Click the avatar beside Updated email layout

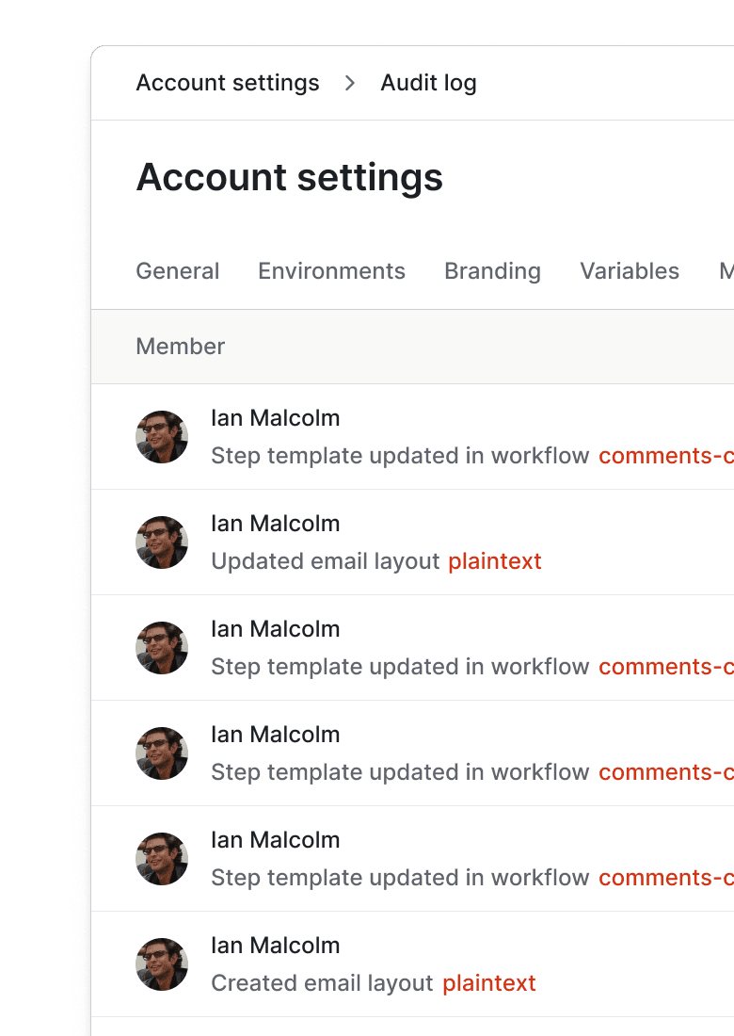[162, 542]
